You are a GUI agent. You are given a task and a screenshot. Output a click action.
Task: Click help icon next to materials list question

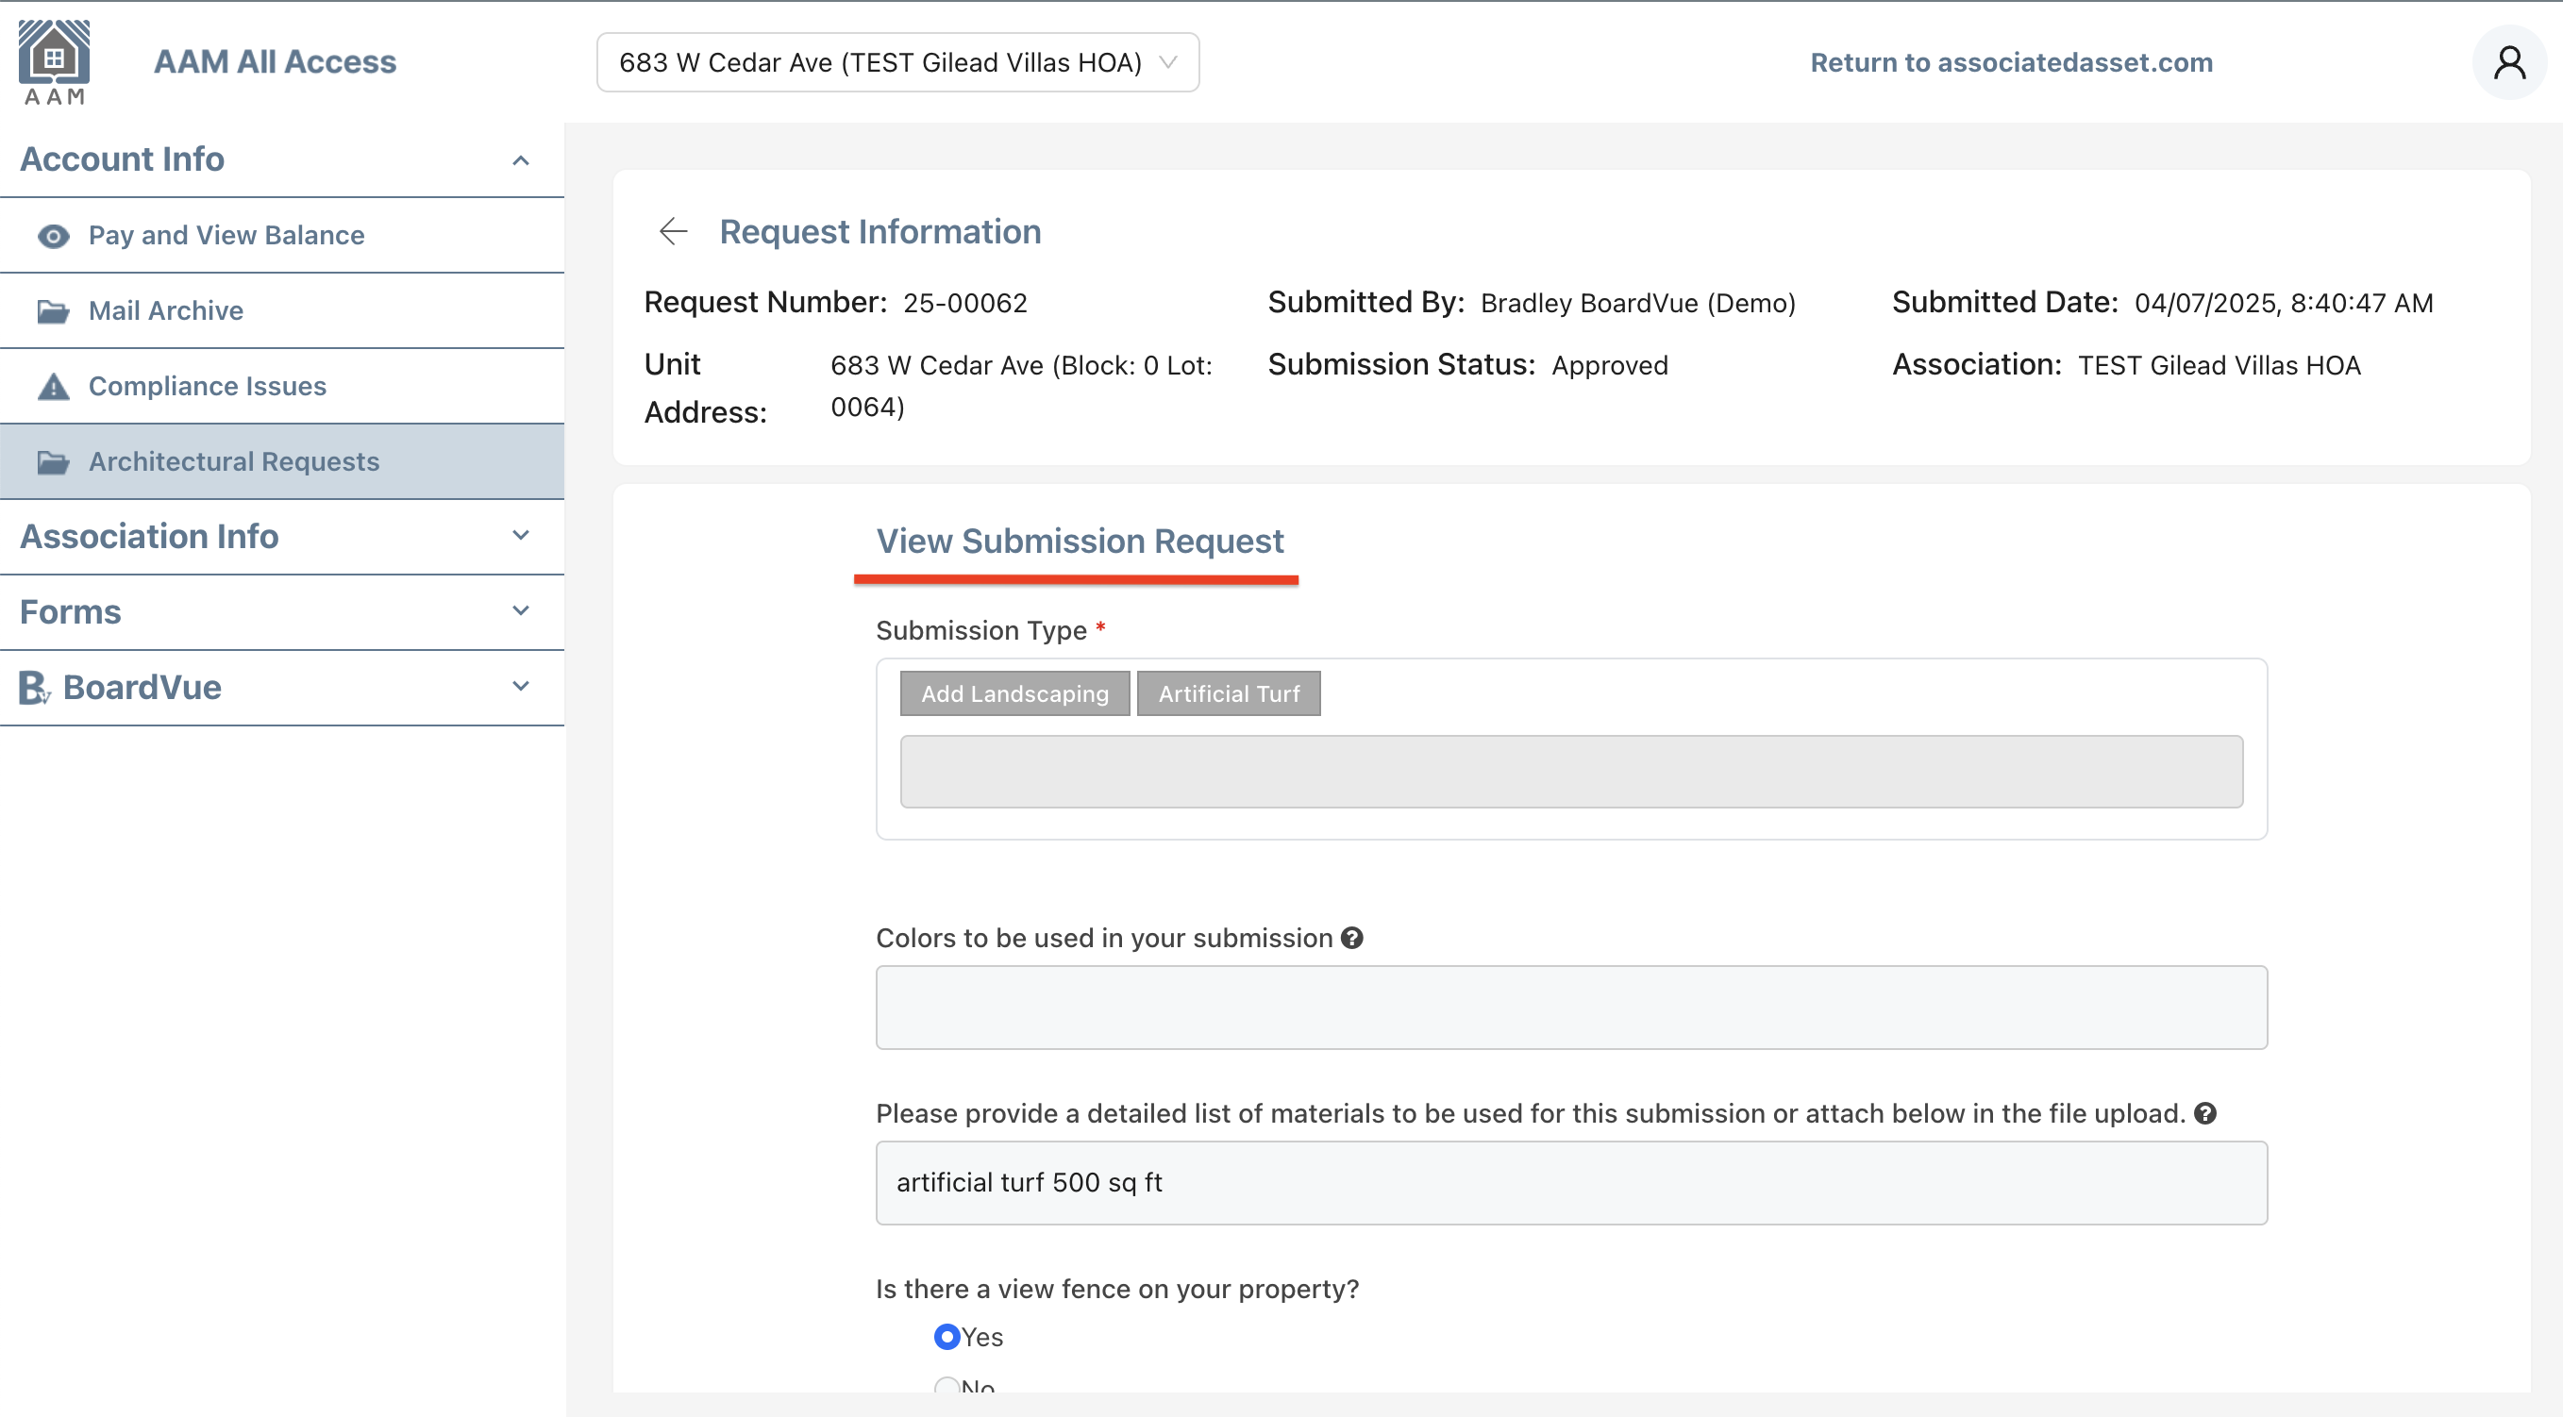point(2204,1114)
